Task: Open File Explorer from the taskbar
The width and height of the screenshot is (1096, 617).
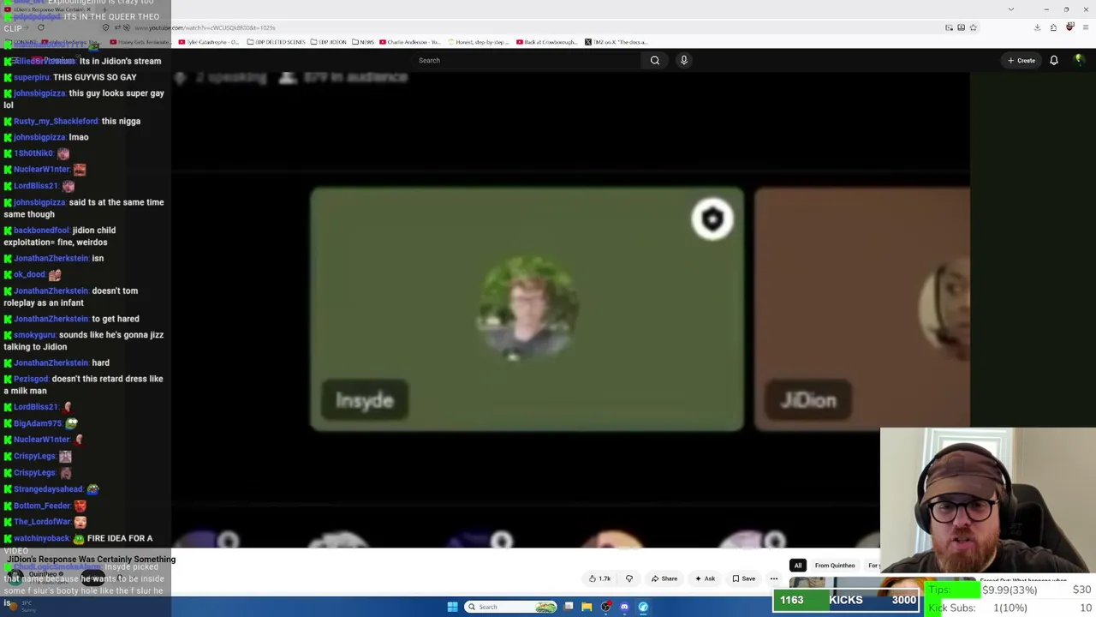Action: pyautogui.click(x=587, y=607)
